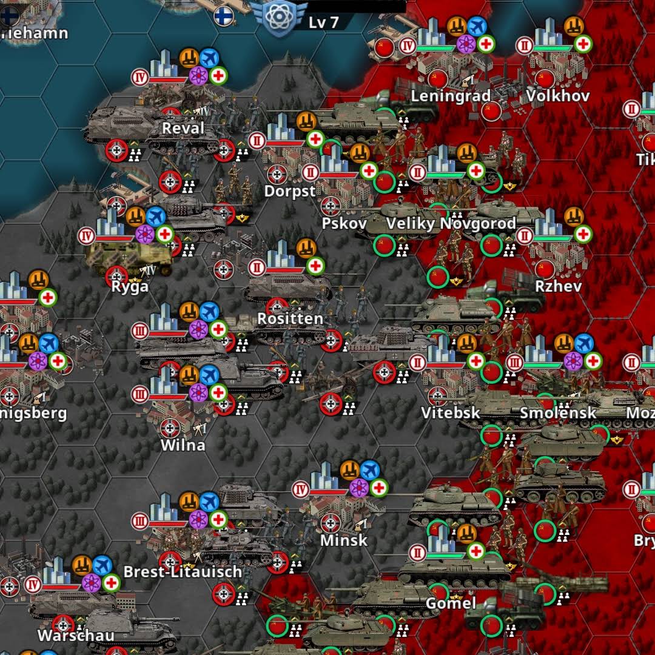655x655 pixels.
Task: Select Warschau's blue airport icon
Action: point(102,565)
